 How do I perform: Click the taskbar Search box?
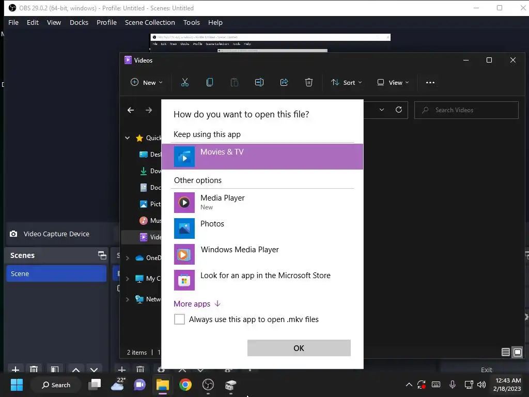56,385
